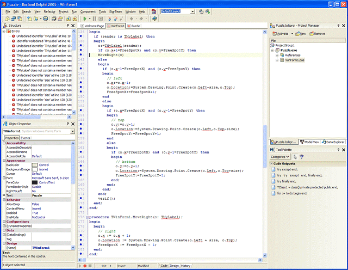Collapse the Accessibility property category

coord(4,143)
